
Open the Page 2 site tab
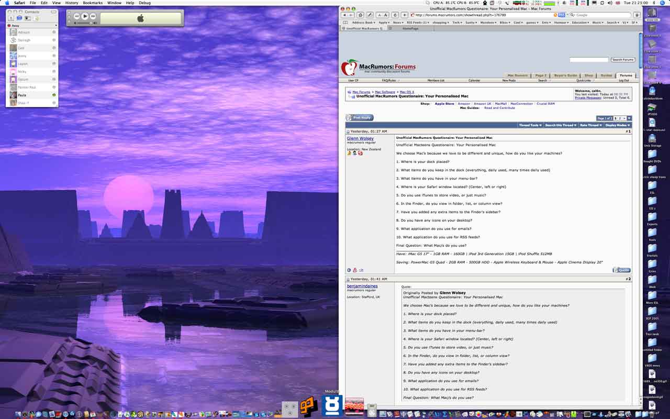[541, 75]
